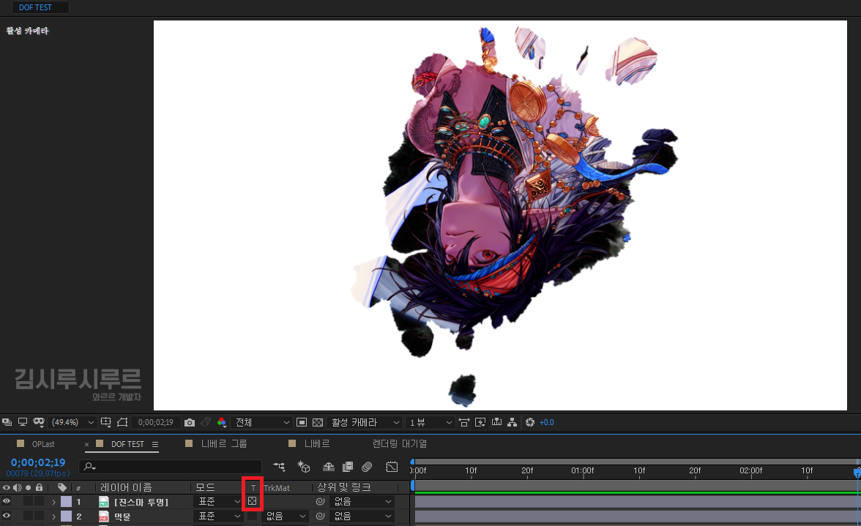Open the 1 뷰 view layout dropdown
Screen dimensions: 861x526
pyautogui.click(x=430, y=422)
